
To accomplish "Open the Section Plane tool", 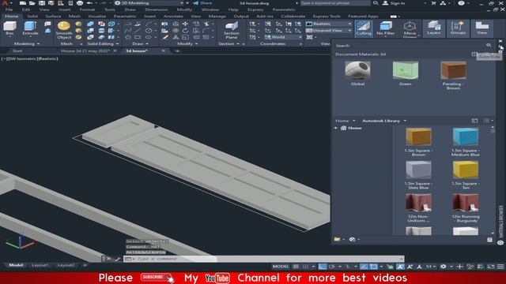I will pos(232,30).
